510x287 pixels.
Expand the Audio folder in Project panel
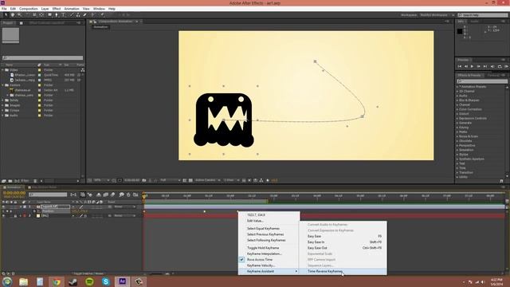pos(3,116)
